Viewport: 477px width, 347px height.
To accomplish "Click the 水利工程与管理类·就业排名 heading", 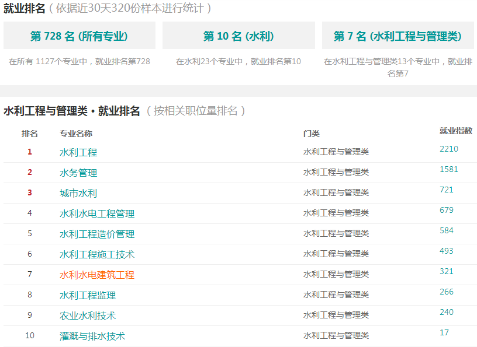I will (72, 111).
